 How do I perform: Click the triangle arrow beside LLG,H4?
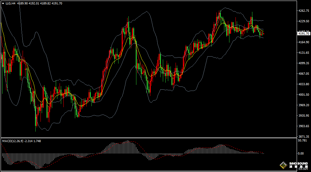click(x=3, y=3)
